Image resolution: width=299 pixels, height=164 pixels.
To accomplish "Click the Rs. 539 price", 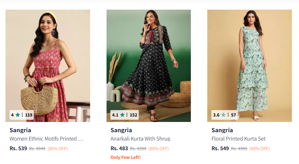I will click(x=18, y=149).
